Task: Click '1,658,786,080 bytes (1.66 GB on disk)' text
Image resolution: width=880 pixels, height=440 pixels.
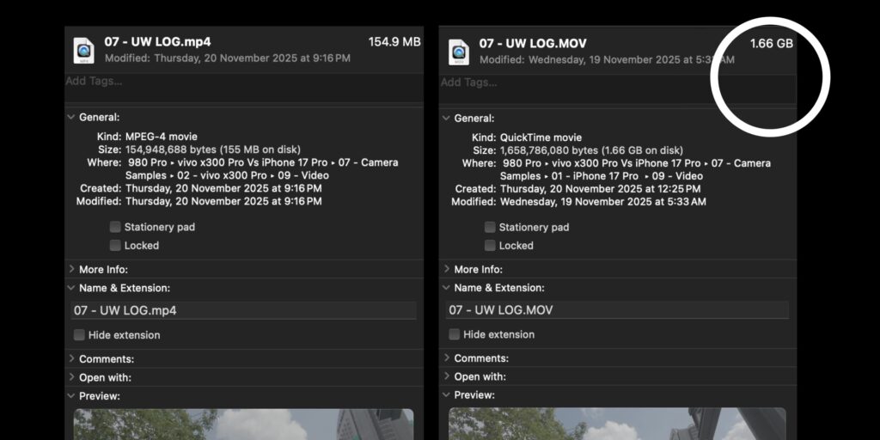Action: pyautogui.click(x=591, y=150)
